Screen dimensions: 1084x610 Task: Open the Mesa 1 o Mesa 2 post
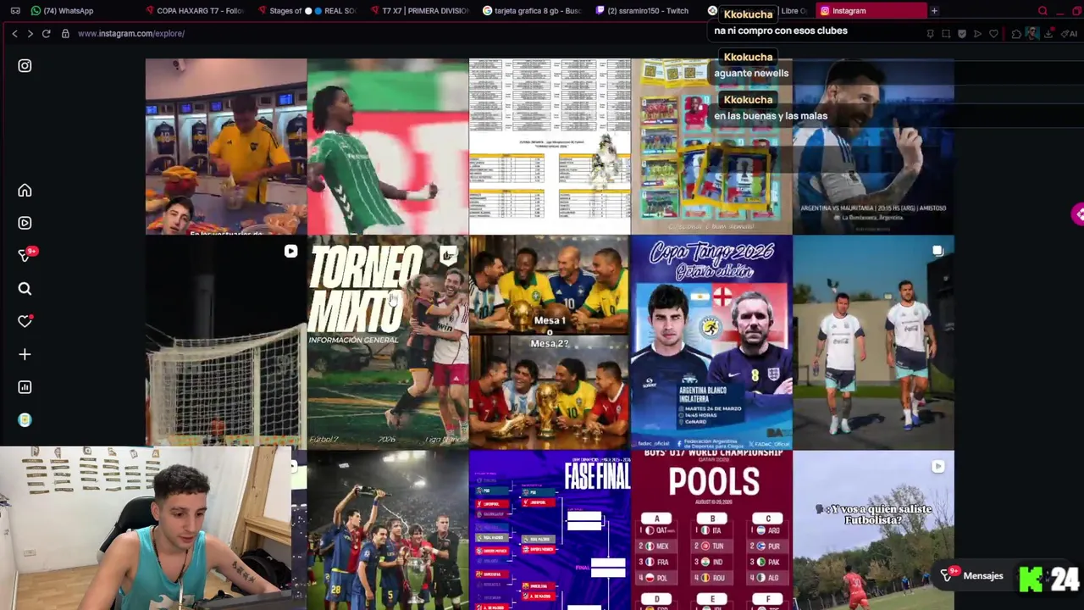pos(550,341)
